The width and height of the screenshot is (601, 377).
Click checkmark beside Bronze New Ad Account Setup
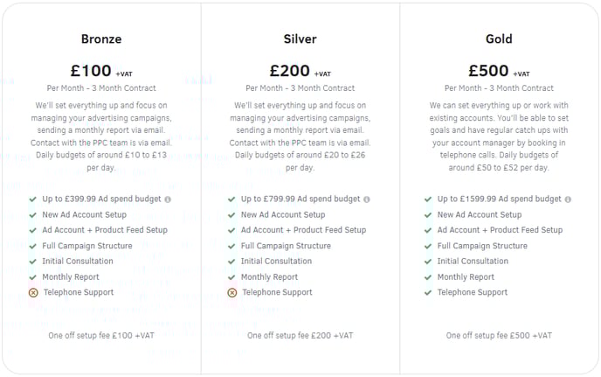(33, 215)
